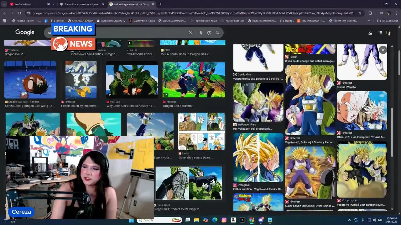Open Google Labs flask icon
401x225 pixels.
pyautogui.click(x=370, y=32)
